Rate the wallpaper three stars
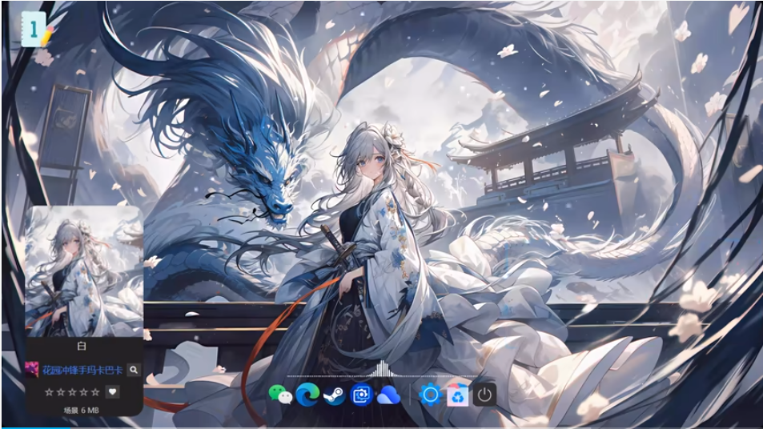Screen dimensions: 763x429 pos(73,392)
